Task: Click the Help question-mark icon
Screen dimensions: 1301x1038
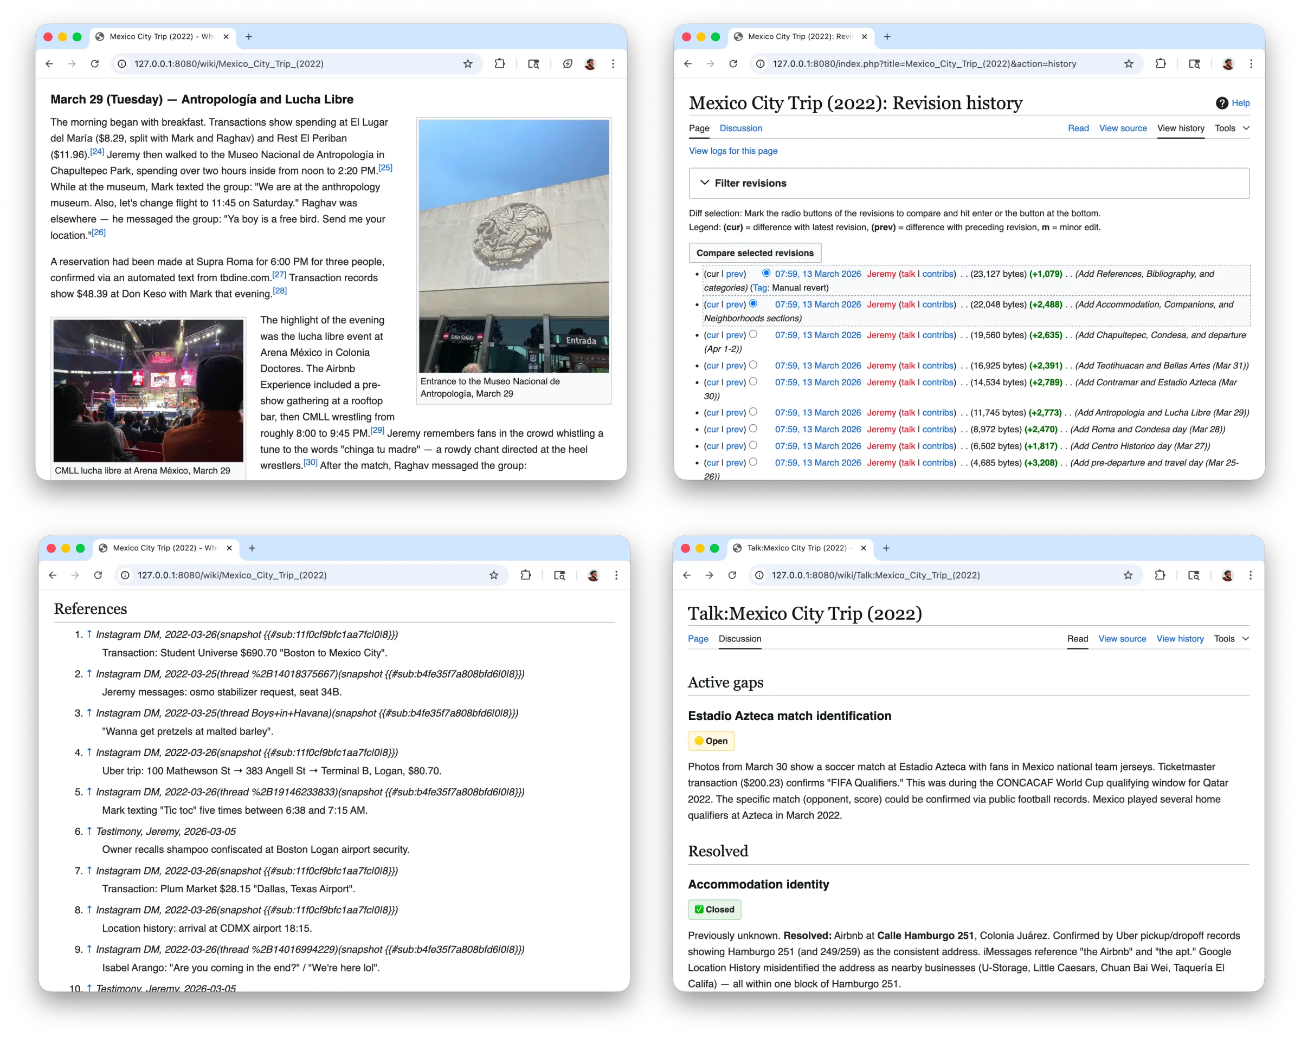Action: pyautogui.click(x=1222, y=103)
